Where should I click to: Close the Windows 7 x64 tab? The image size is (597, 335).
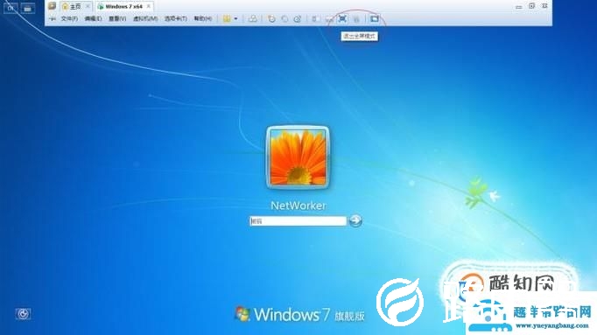coord(149,6)
